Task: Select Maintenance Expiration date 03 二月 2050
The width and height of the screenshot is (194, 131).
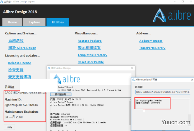Action: [x=14, y=117]
